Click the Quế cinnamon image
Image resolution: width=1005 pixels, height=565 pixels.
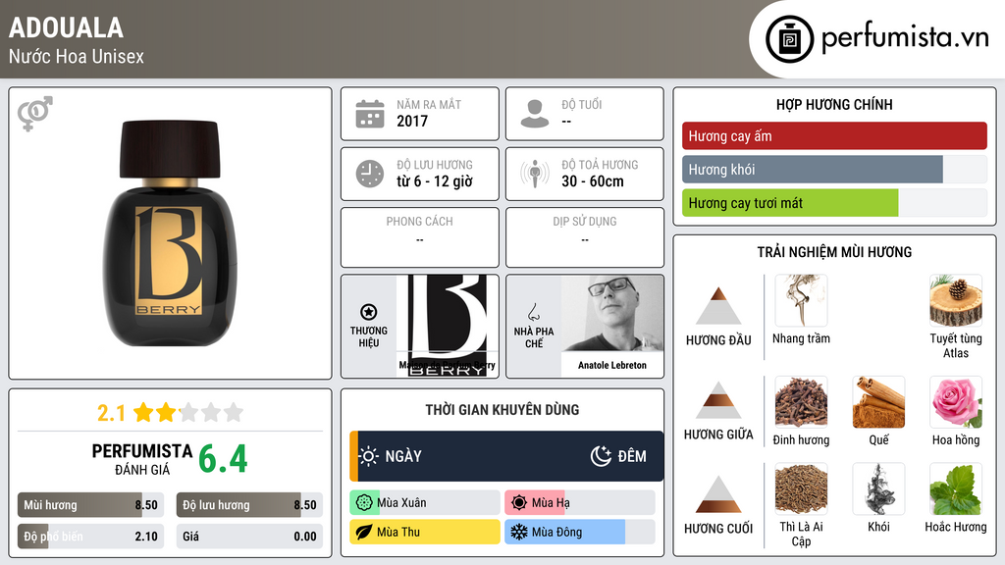point(878,402)
